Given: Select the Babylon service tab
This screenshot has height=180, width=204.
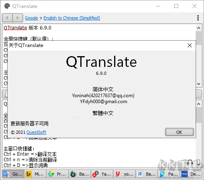Looking at the screenshot, I should pos(80,174).
